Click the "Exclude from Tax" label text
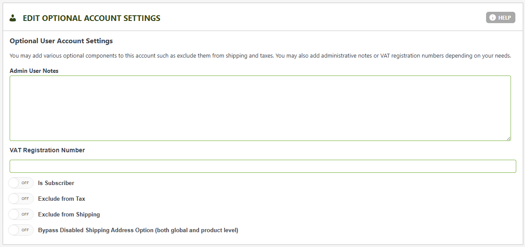The width and height of the screenshot is (525, 247). [x=62, y=199]
